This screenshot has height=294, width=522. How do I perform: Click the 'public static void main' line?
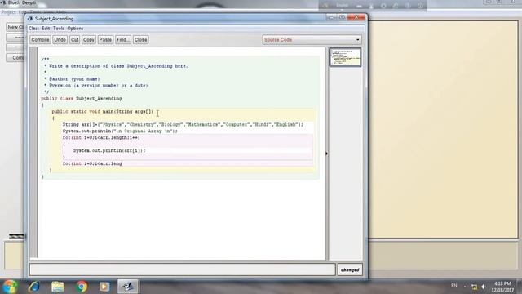pyautogui.click(x=103, y=111)
